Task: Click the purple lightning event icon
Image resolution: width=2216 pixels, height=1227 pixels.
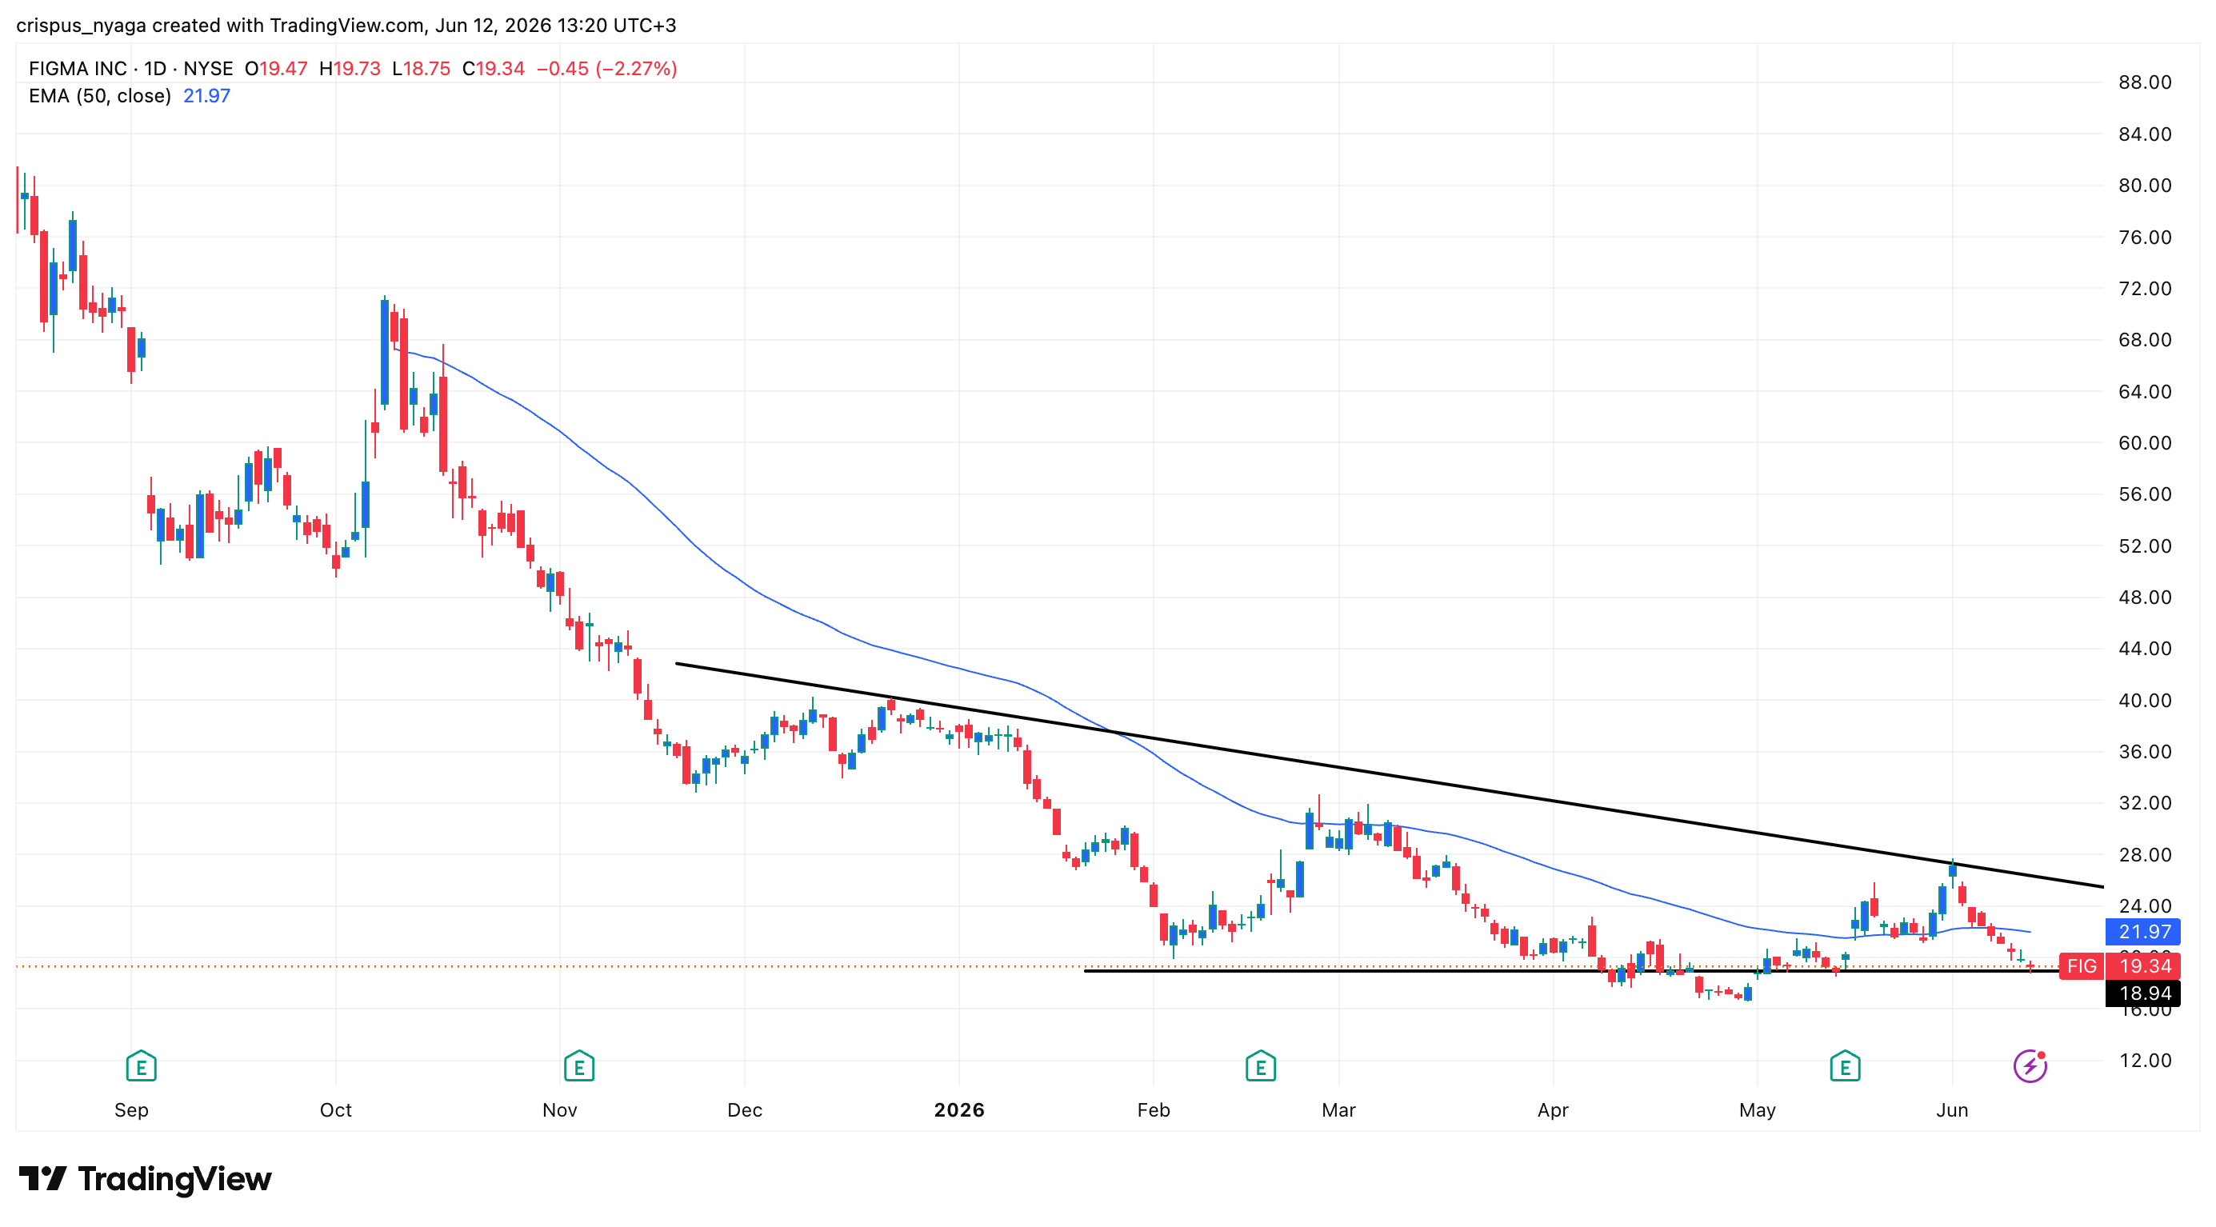Action: pos(2030,1066)
